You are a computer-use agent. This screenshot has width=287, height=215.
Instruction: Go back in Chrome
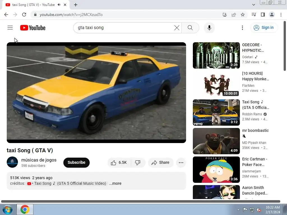click(x=6, y=15)
